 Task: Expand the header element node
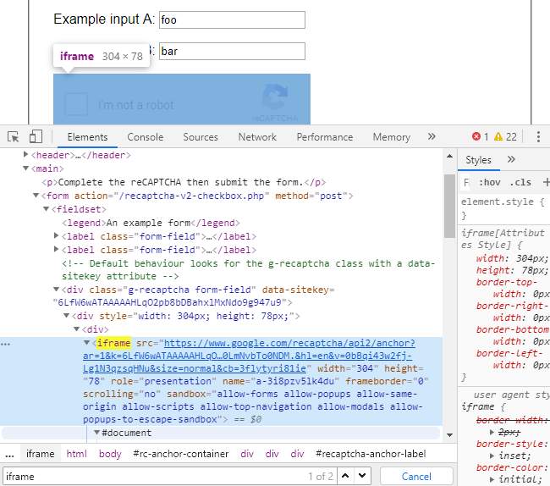[26, 156]
